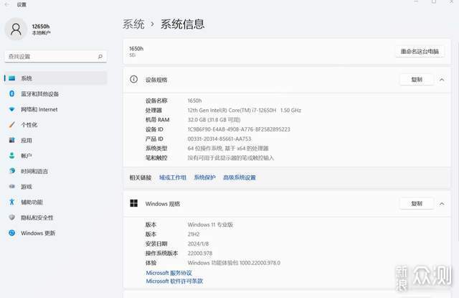This screenshot has width=459, height=298.
Task: Click the search magnifier icon
Action: 100,56
